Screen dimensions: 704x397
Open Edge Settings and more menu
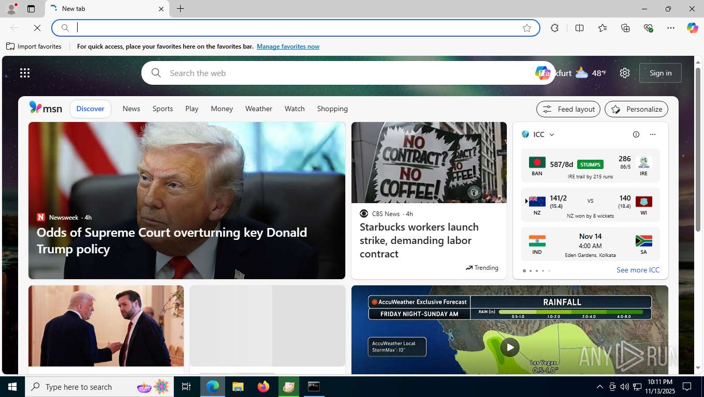[x=671, y=28]
